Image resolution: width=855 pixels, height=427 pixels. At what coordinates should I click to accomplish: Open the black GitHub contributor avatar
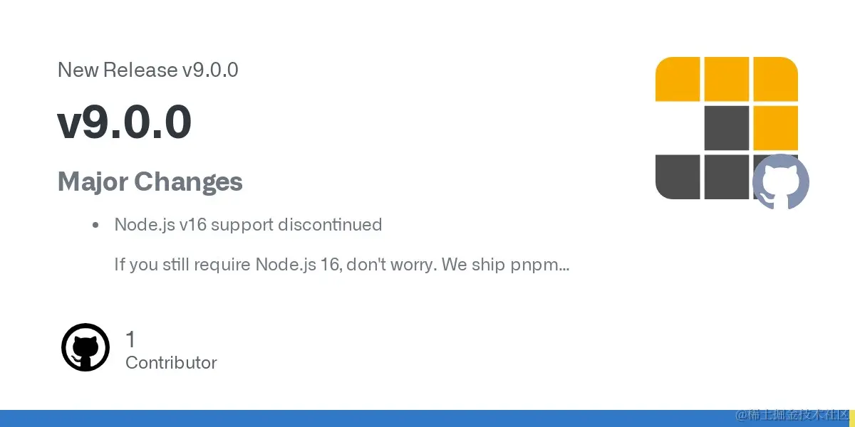coord(85,347)
